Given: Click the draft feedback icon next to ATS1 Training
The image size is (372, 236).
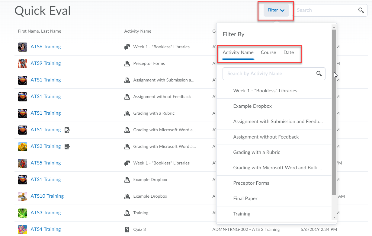Looking at the screenshot, I should tap(67, 129).
